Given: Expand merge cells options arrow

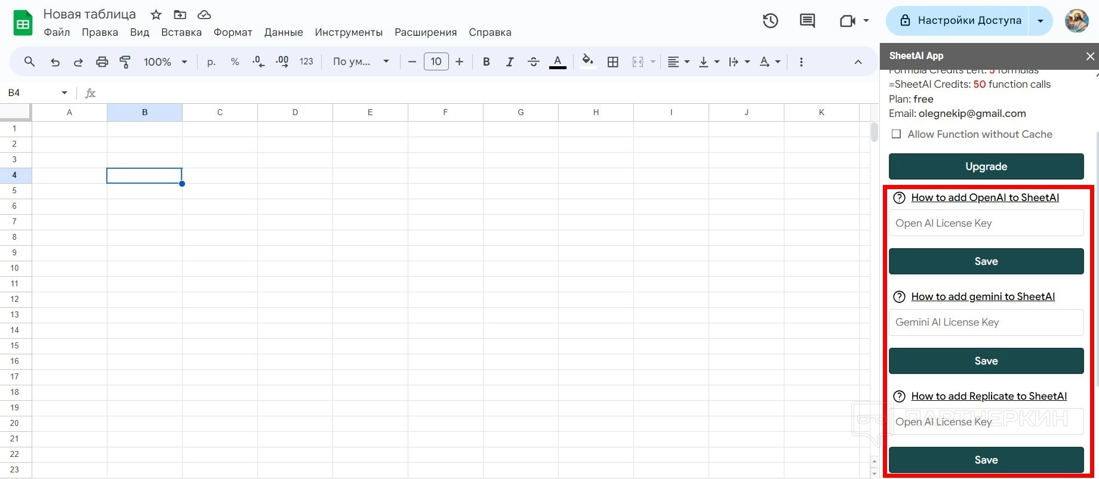Looking at the screenshot, I should 652,61.
